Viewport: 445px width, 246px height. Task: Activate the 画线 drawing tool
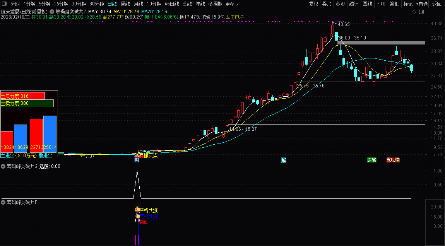click(x=367, y=4)
